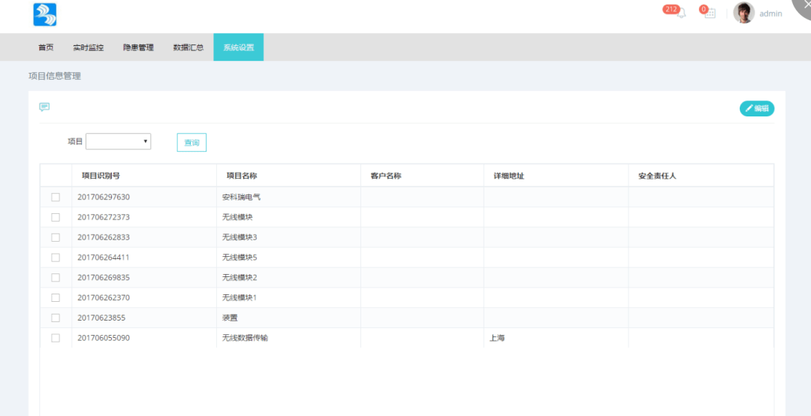This screenshot has width=811, height=416.
Task: Open the 隐患管理 tab
Action: click(x=138, y=47)
